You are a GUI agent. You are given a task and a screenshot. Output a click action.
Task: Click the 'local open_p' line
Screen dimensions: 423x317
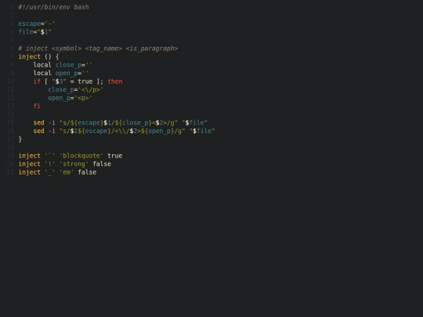[x=60, y=73]
